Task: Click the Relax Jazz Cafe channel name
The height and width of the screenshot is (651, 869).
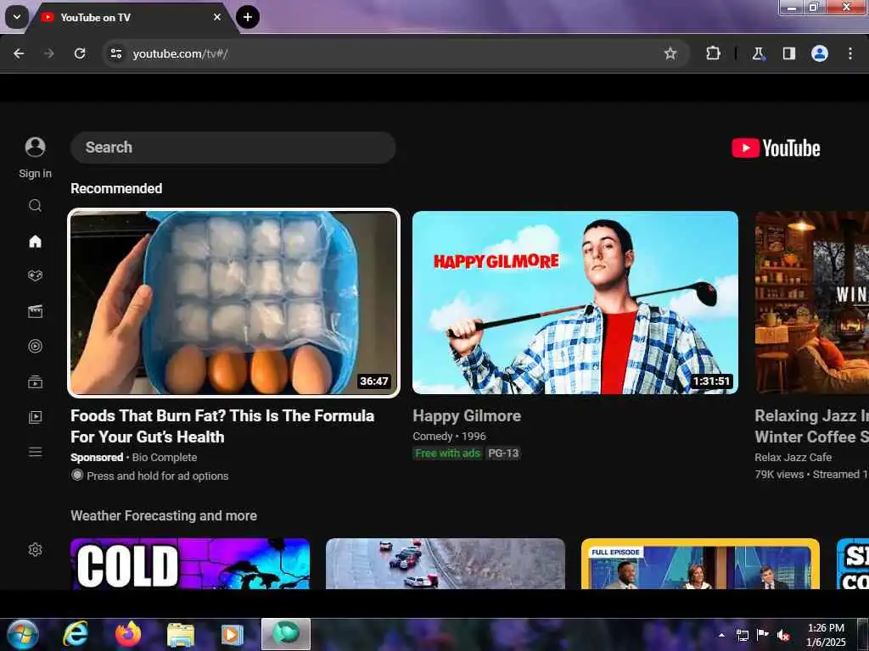Action: tap(793, 457)
